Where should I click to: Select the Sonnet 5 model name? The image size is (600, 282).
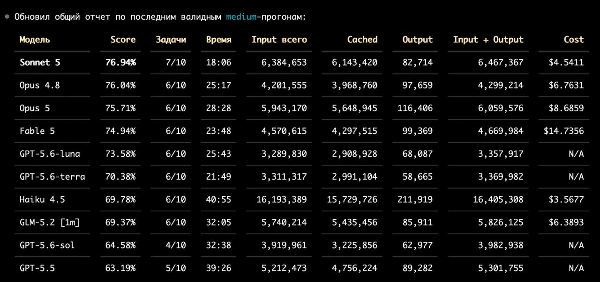tap(40, 62)
